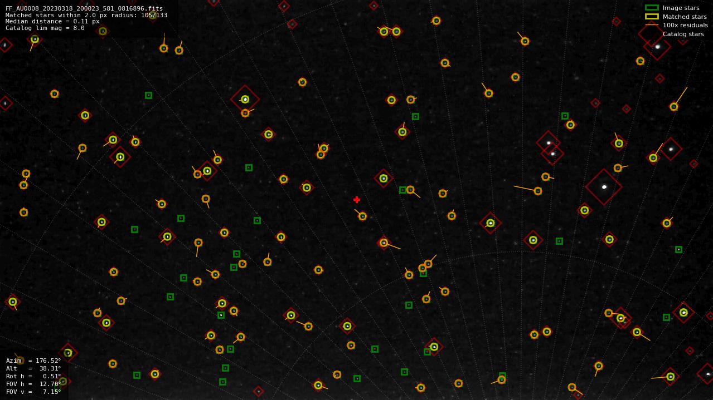Select the 'Image stars' legend label

[x=681, y=8]
